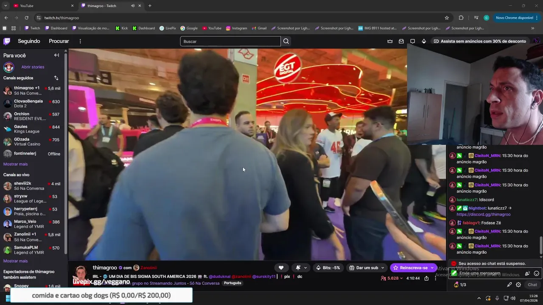Image resolution: width=543 pixels, height=305 pixels.
Task: Show hidden system tray icons
Action: click(x=479, y=298)
